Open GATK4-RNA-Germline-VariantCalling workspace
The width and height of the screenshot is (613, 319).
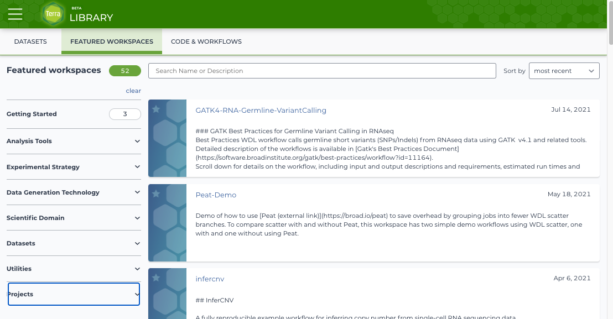pyautogui.click(x=261, y=111)
